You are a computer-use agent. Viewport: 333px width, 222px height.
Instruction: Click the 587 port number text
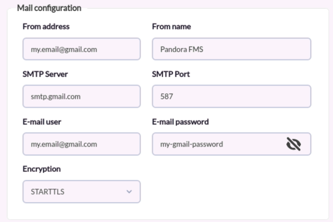[x=167, y=97]
